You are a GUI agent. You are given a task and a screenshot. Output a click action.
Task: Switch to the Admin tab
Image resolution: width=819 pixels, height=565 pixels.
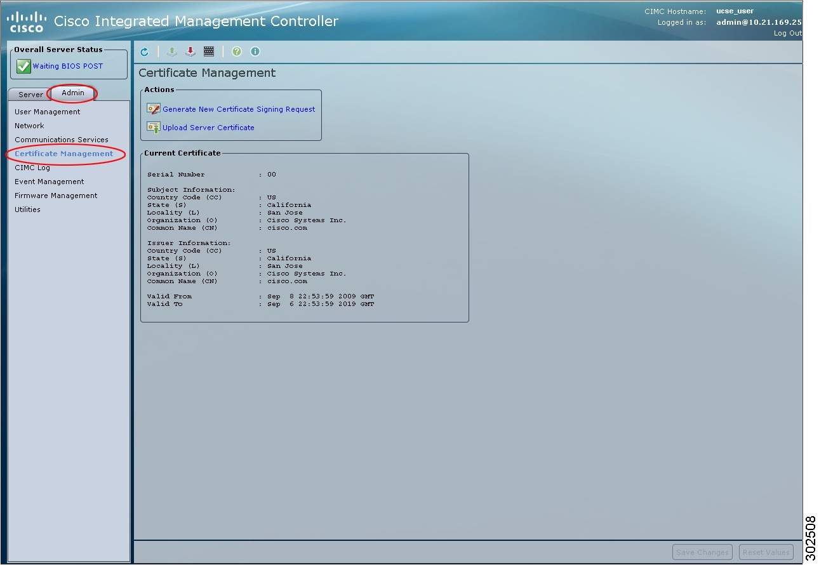tap(72, 93)
